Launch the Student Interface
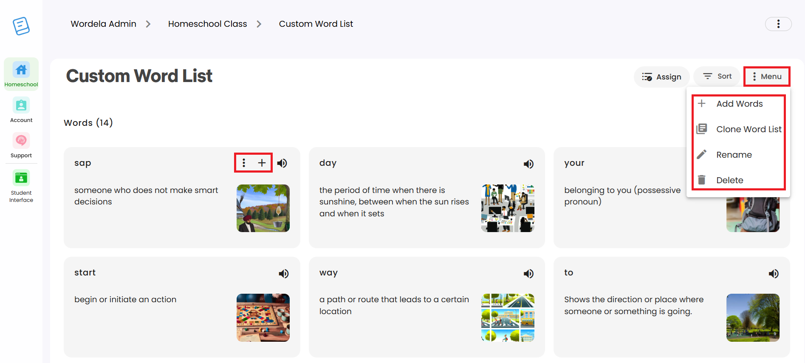The width and height of the screenshot is (805, 363). (21, 186)
